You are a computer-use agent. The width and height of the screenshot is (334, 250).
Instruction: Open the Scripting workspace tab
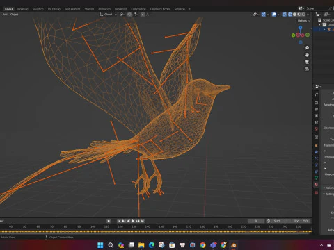(x=180, y=9)
